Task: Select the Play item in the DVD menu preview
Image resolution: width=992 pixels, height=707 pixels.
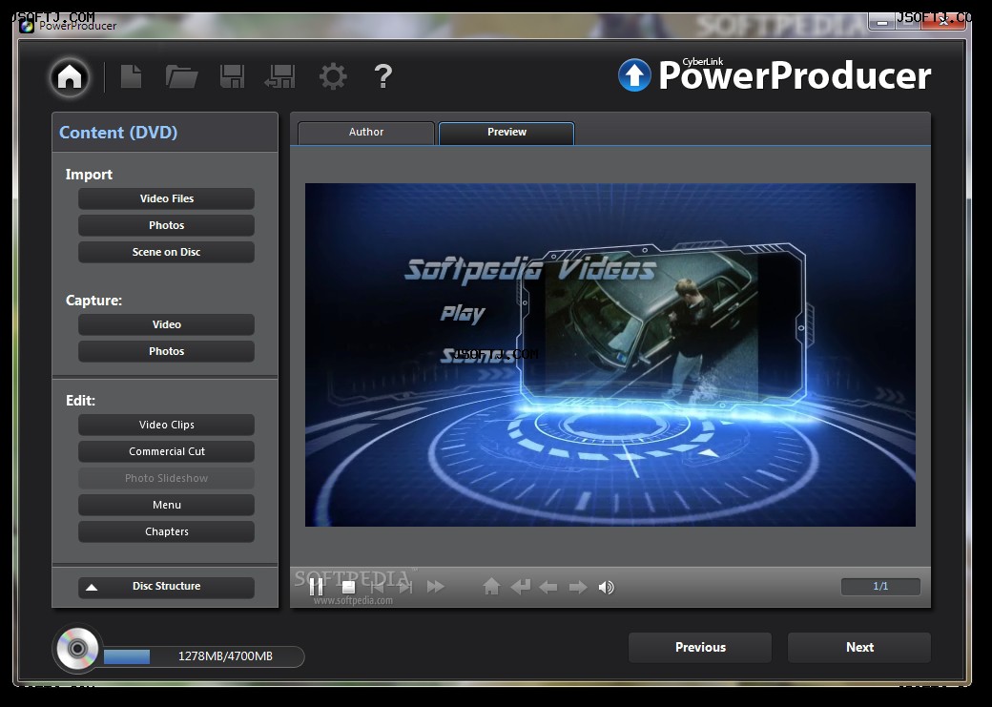Action: pos(463,313)
